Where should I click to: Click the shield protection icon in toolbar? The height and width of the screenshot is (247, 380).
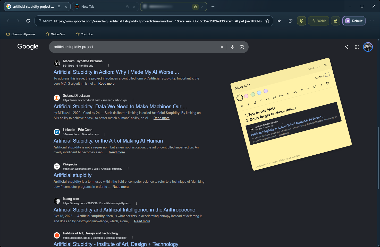302,21
